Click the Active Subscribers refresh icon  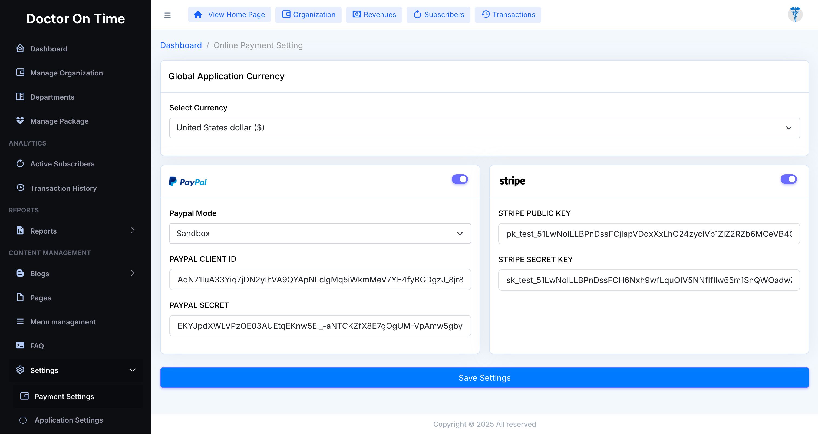coord(20,164)
